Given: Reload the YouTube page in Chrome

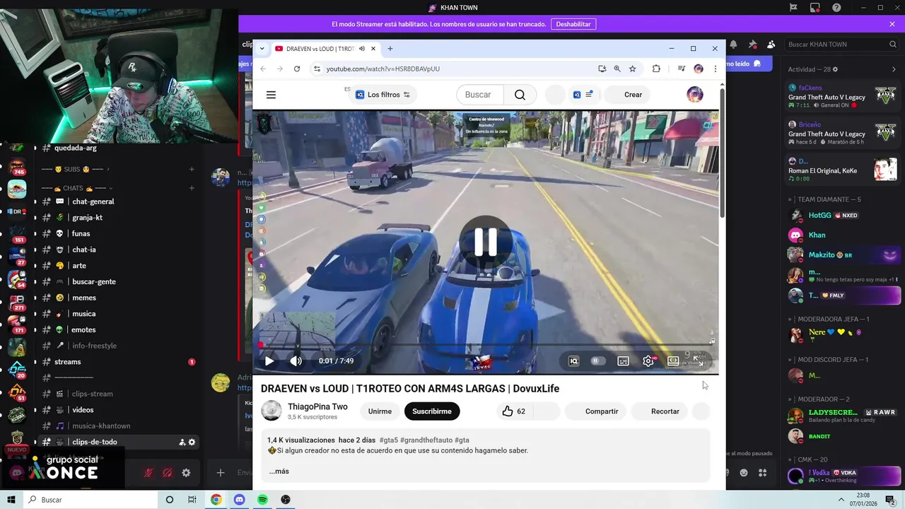Looking at the screenshot, I should tap(297, 69).
